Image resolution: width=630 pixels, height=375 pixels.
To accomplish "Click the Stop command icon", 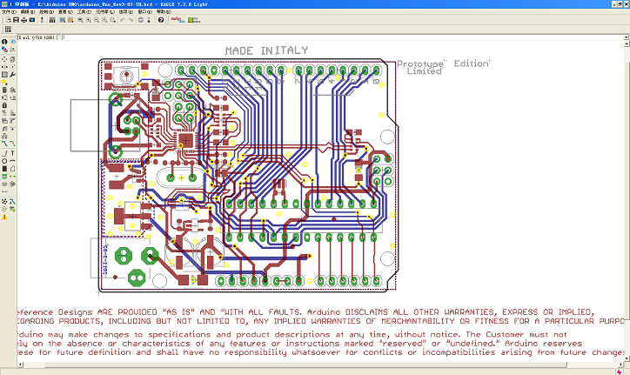I will 141,20.
